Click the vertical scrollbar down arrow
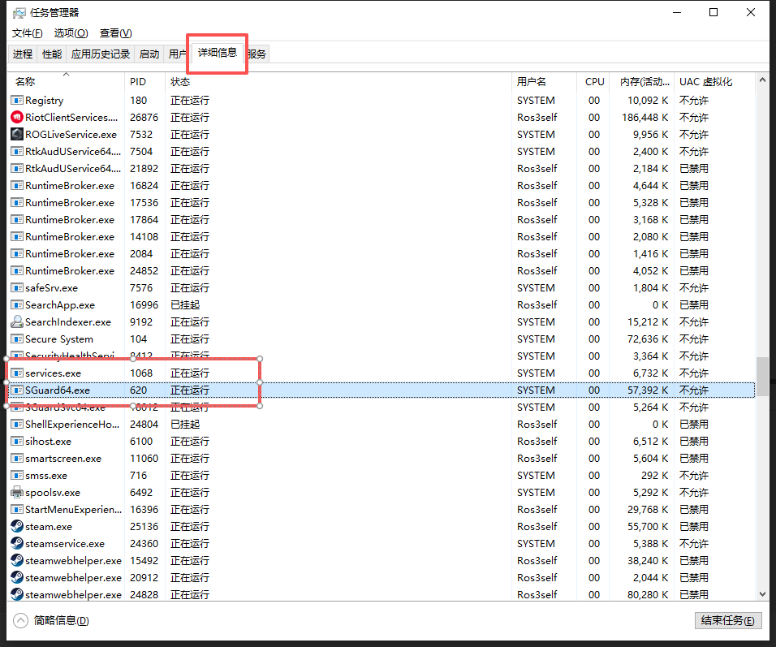Image resolution: width=776 pixels, height=647 pixels. pos(762,594)
